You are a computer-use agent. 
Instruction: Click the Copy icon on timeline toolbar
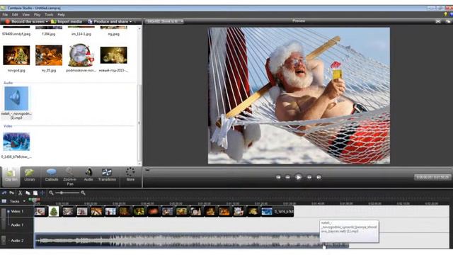[x=28, y=193]
